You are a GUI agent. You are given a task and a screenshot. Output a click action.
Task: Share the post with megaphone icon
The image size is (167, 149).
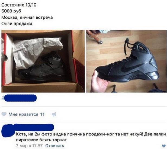coord(54,114)
